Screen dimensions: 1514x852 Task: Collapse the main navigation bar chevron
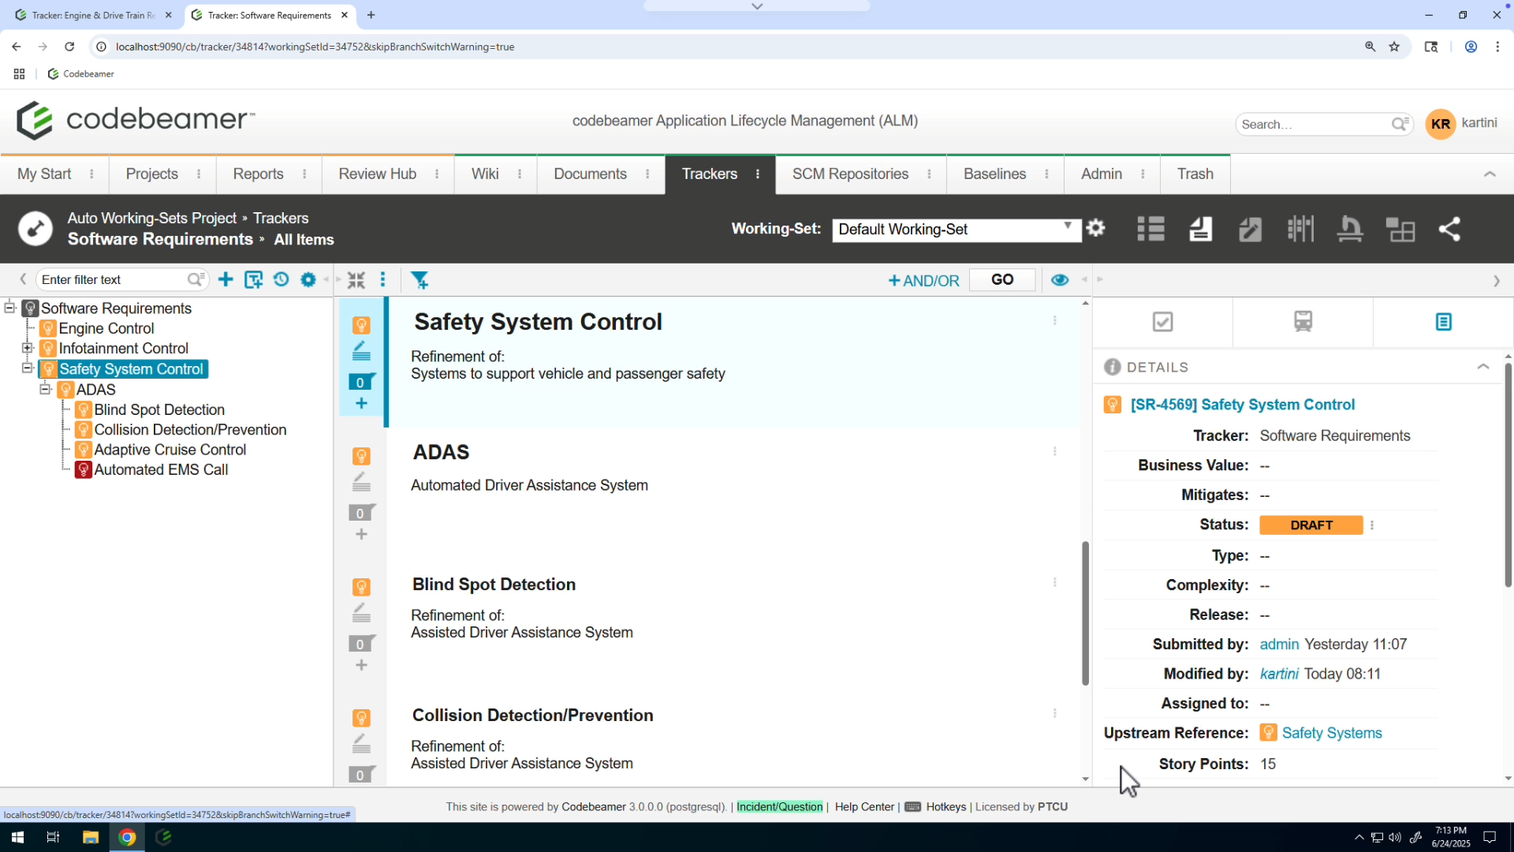(x=1490, y=174)
